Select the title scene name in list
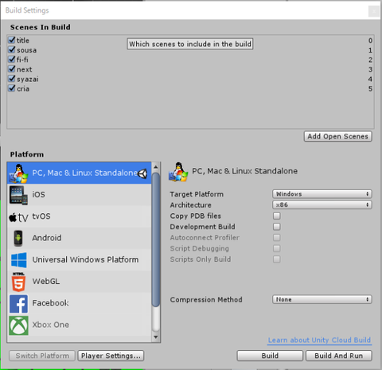This screenshot has height=370, width=382. coord(23,41)
